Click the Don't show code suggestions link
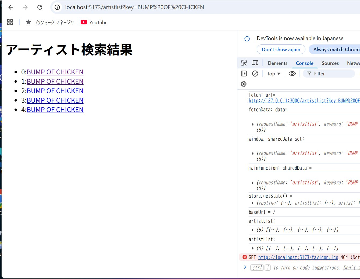The image size is (360, 279). 352,267
